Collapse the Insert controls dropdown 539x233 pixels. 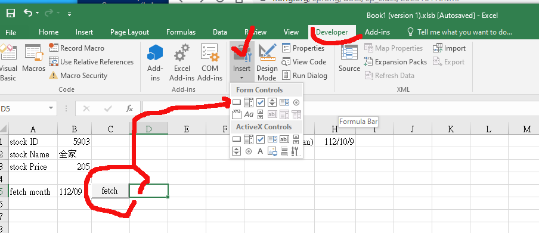[241, 62]
